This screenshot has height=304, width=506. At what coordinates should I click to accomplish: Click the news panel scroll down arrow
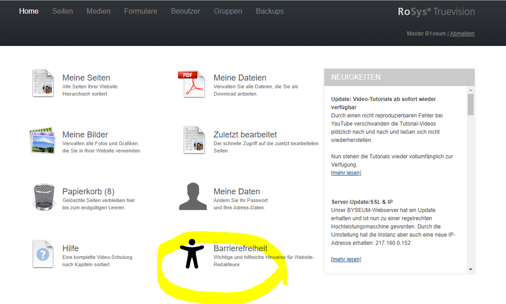click(x=470, y=269)
